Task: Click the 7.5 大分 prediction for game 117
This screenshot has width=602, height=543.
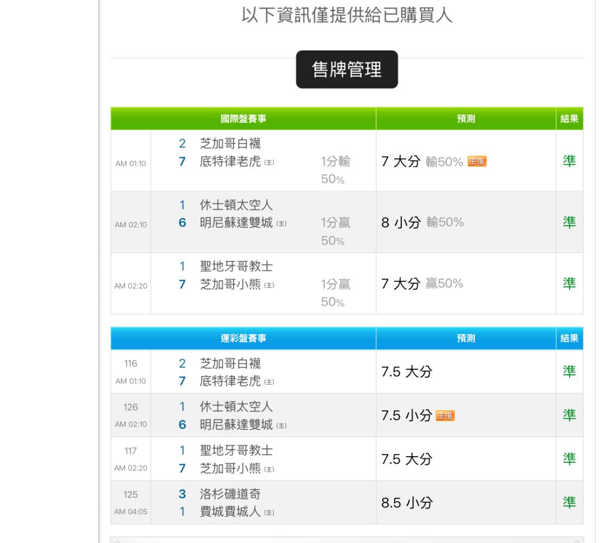Action: [x=406, y=459]
